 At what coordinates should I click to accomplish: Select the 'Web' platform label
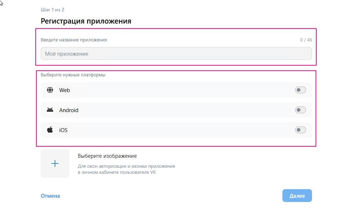65,90
